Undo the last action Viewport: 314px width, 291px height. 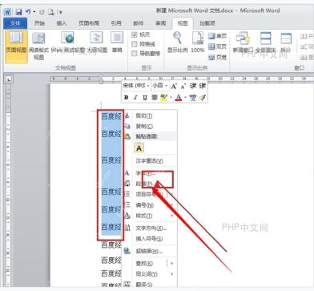coord(28,12)
